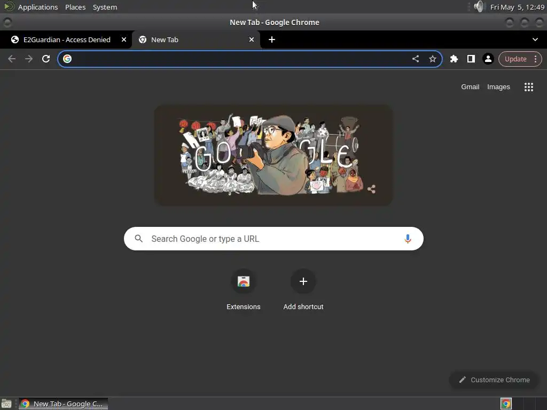
Task: Click the address bar
Action: [250, 59]
